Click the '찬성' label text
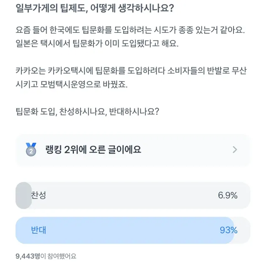 tap(38, 195)
